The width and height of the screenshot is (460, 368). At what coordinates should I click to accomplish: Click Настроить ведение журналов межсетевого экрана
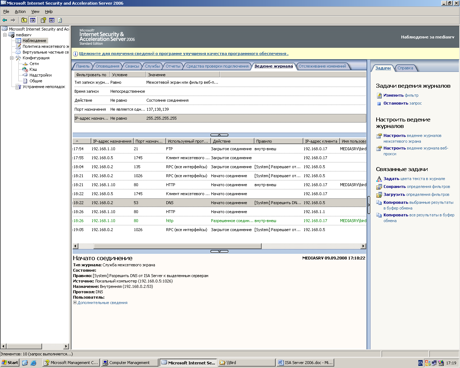click(x=412, y=138)
